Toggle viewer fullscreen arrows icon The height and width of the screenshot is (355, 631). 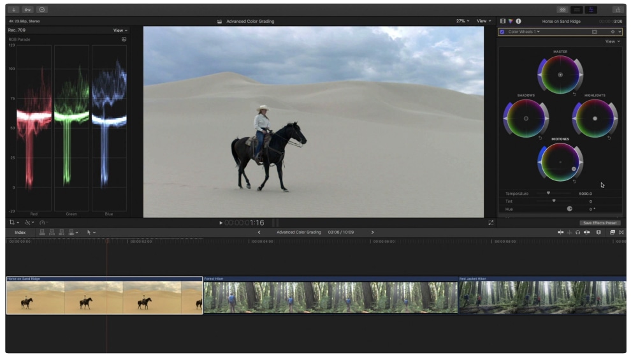pos(491,222)
